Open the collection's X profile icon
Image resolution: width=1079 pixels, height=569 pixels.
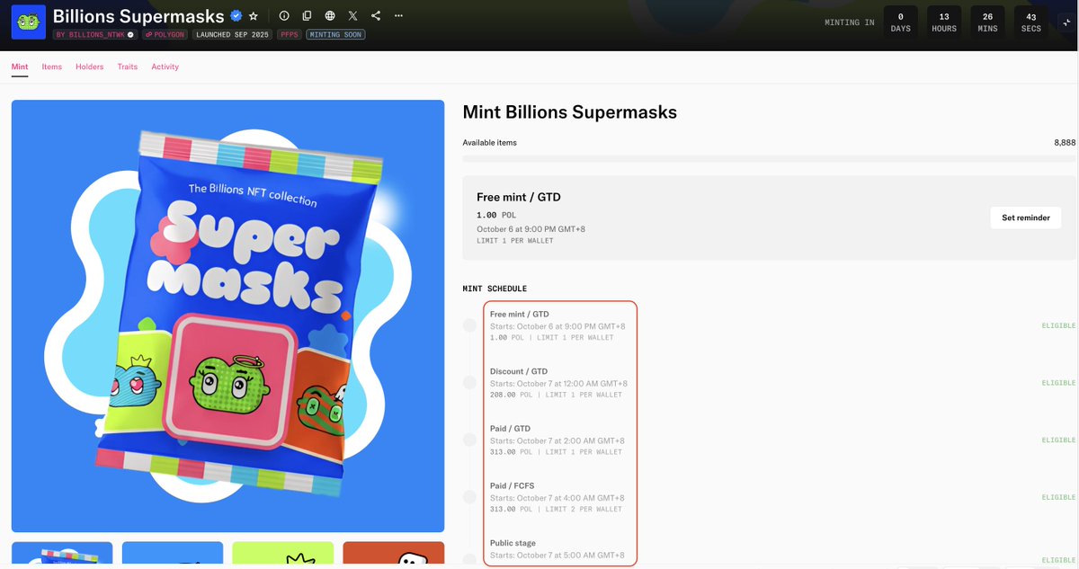pos(352,16)
